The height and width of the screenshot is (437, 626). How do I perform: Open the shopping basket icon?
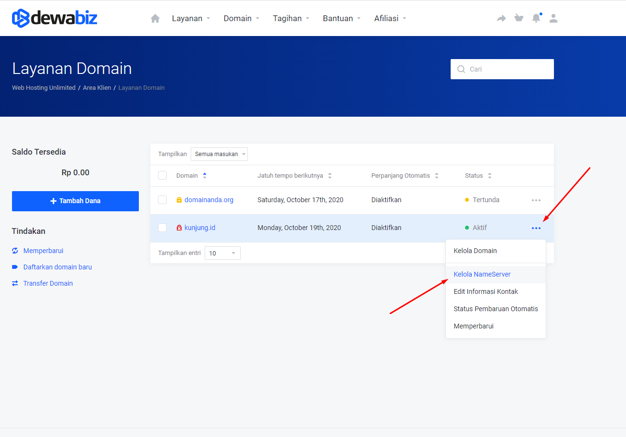[x=519, y=18]
